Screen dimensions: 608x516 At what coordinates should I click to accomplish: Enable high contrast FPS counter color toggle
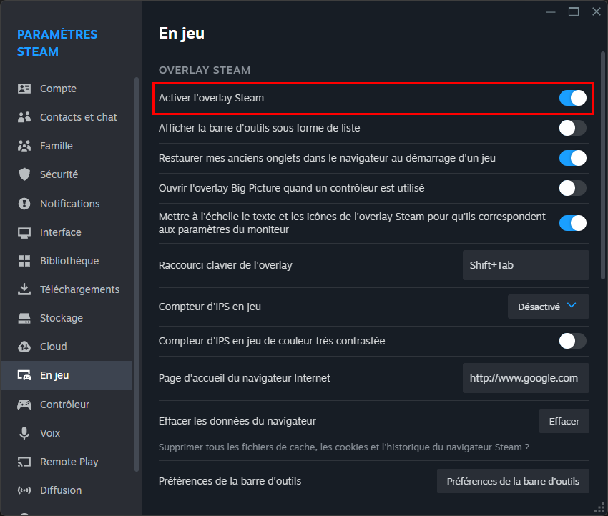point(572,341)
